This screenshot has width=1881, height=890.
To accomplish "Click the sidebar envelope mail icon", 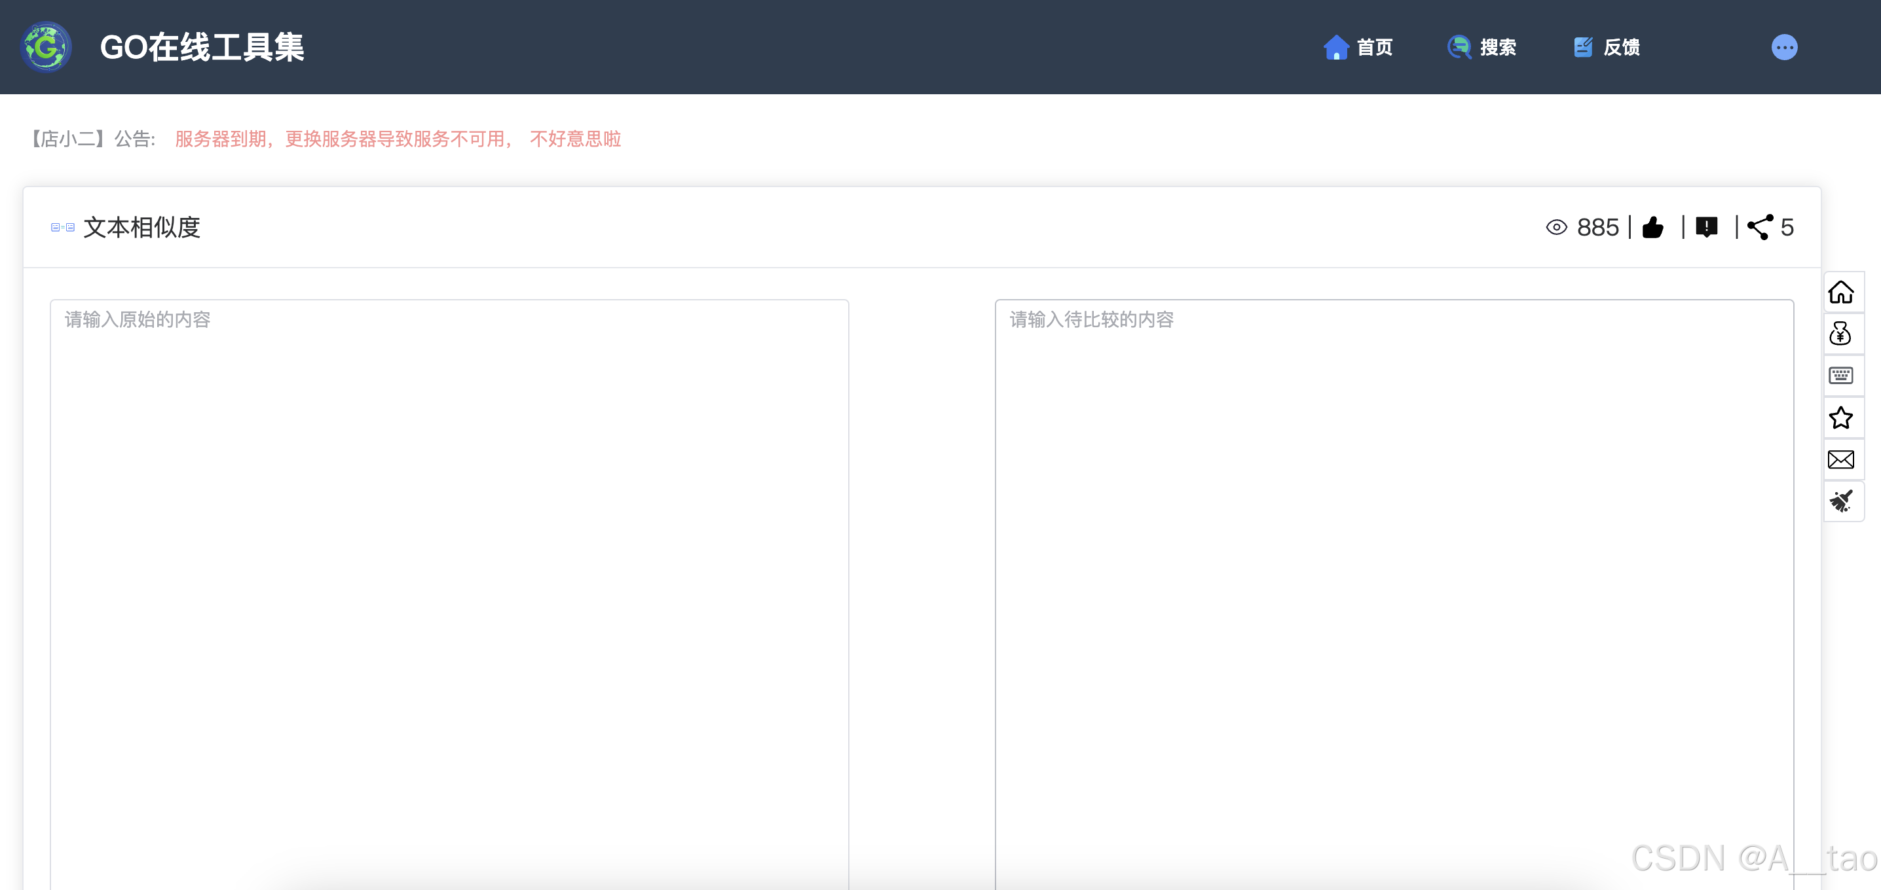I will coord(1841,459).
